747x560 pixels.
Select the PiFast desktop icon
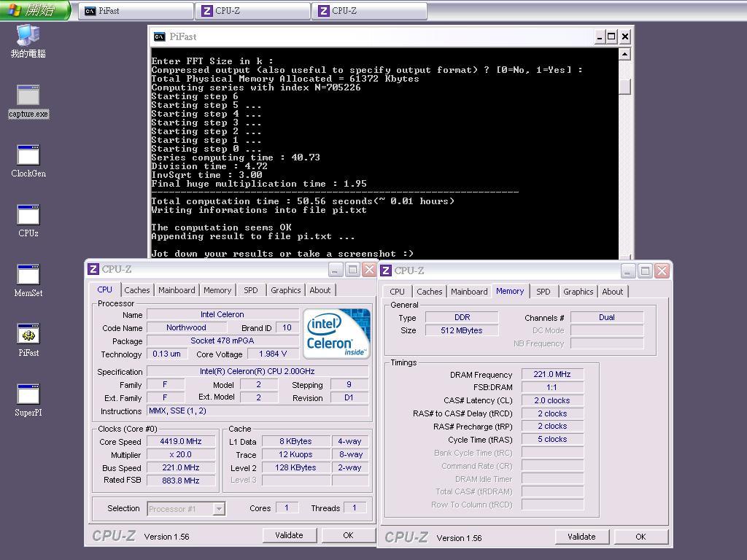tap(28, 341)
